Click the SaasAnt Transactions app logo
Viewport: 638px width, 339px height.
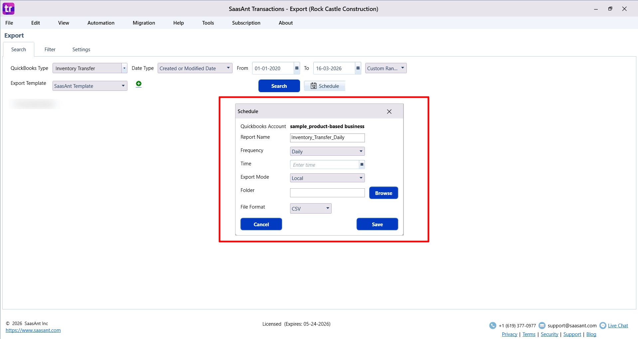pyautogui.click(x=9, y=9)
